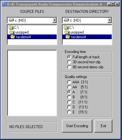
Task: Click the folder icon beside source tacdemo4
Action: (x=13, y=37)
